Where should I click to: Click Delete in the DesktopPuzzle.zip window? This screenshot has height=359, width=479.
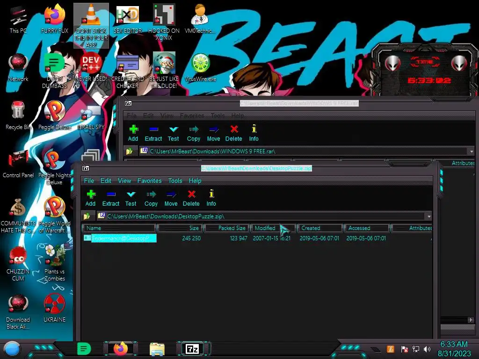coord(191,198)
